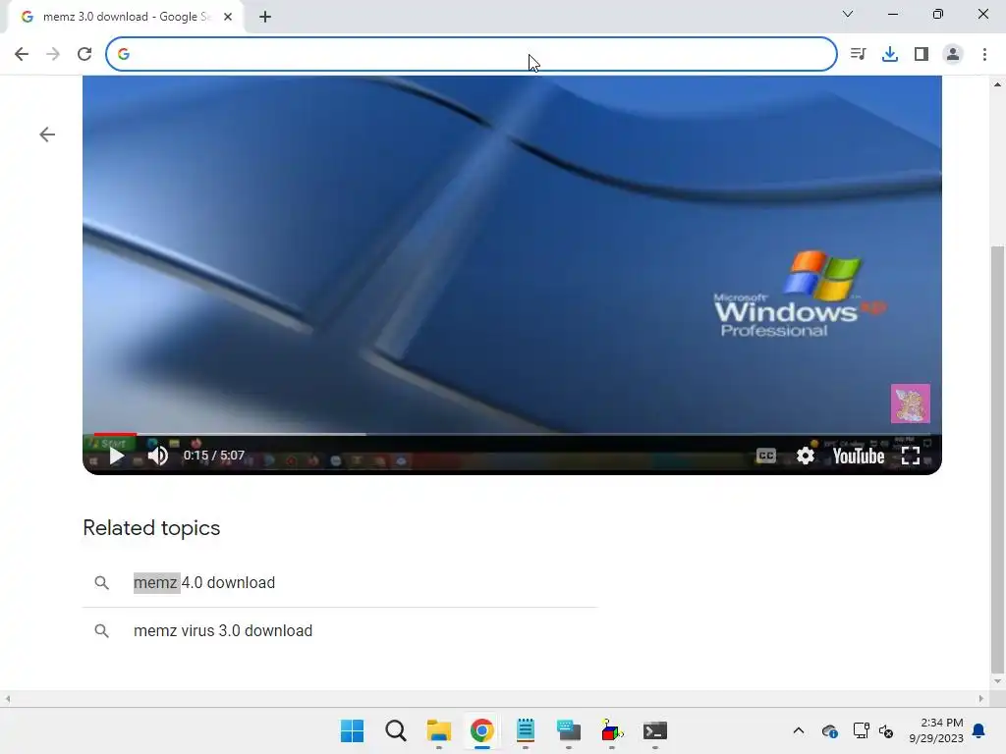Enter fullscreen video mode

[911, 456]
